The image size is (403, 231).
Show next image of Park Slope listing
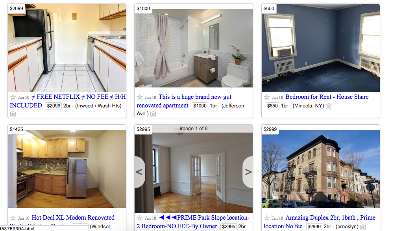pyautogui.click(x=248, y=172)
